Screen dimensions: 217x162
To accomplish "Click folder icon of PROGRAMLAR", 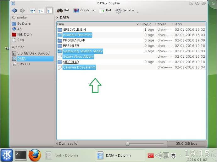I will [60, 40].
